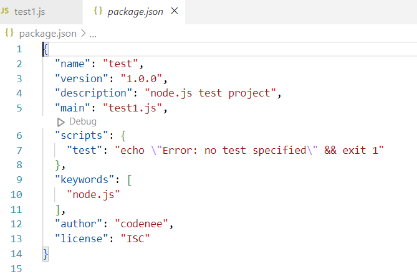The height and width of the screenshot is (274, 417).
Task: Click the "test" script key on line 7
Action: [x=85, y=151]
